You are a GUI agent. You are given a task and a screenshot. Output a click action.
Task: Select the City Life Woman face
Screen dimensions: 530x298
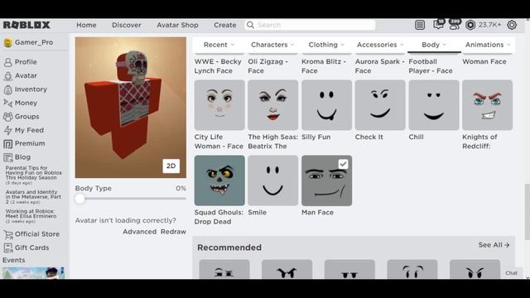point(219,105)
